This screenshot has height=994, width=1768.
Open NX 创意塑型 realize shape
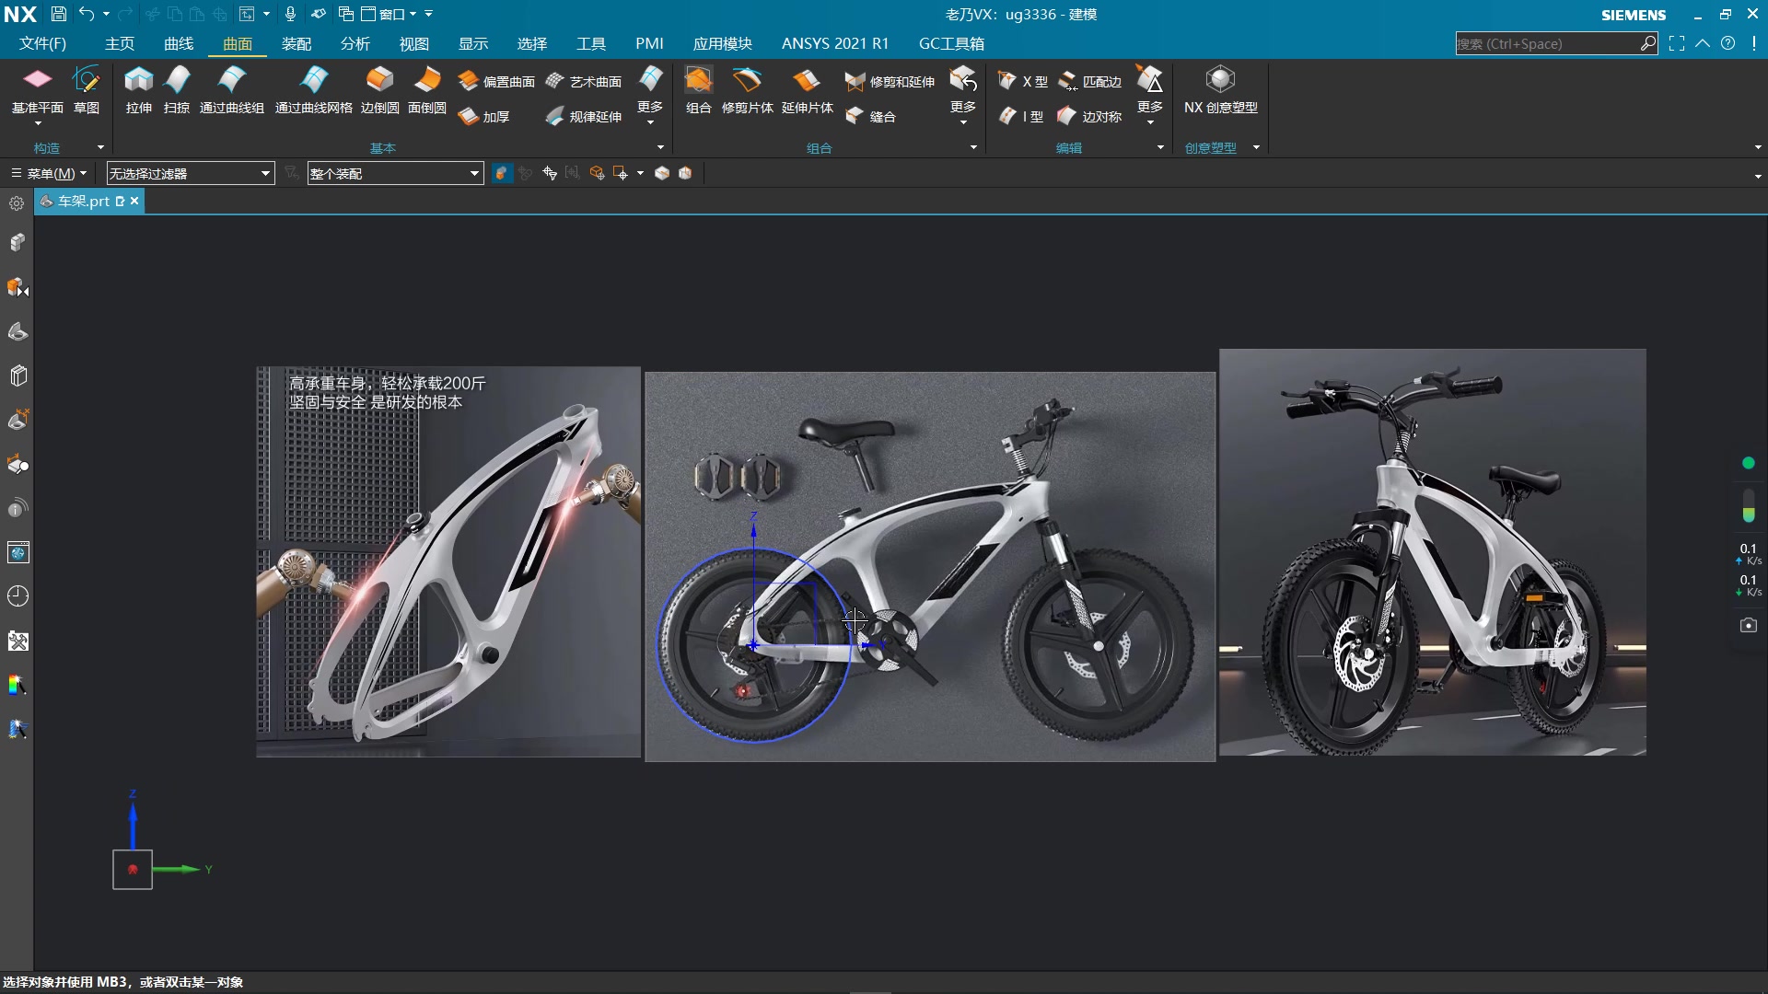(1220, 90)
